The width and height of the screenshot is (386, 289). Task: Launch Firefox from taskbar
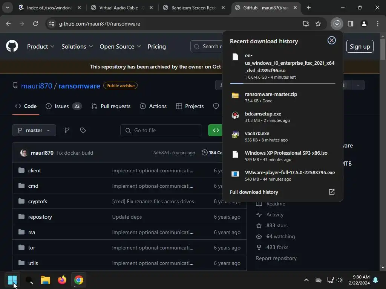click(x=62, y=280)
